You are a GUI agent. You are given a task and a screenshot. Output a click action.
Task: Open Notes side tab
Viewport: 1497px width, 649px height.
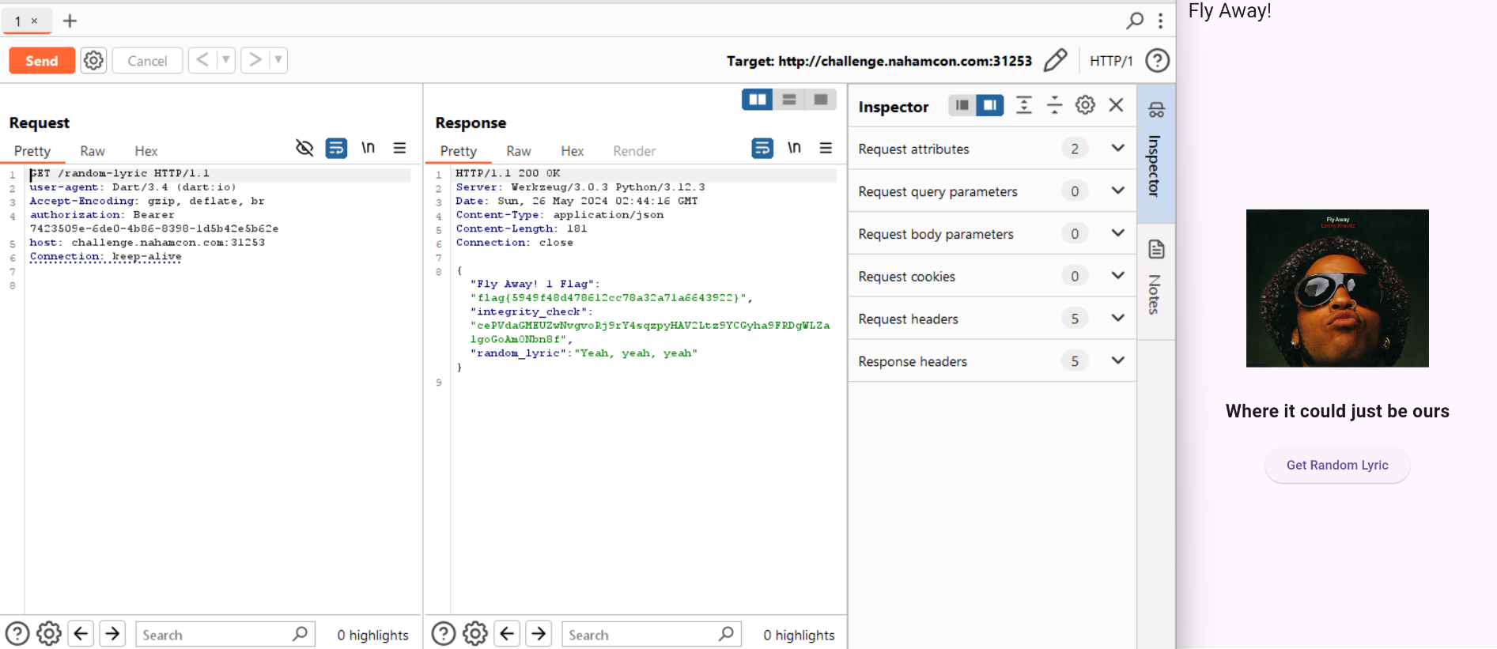[1155, 281]
